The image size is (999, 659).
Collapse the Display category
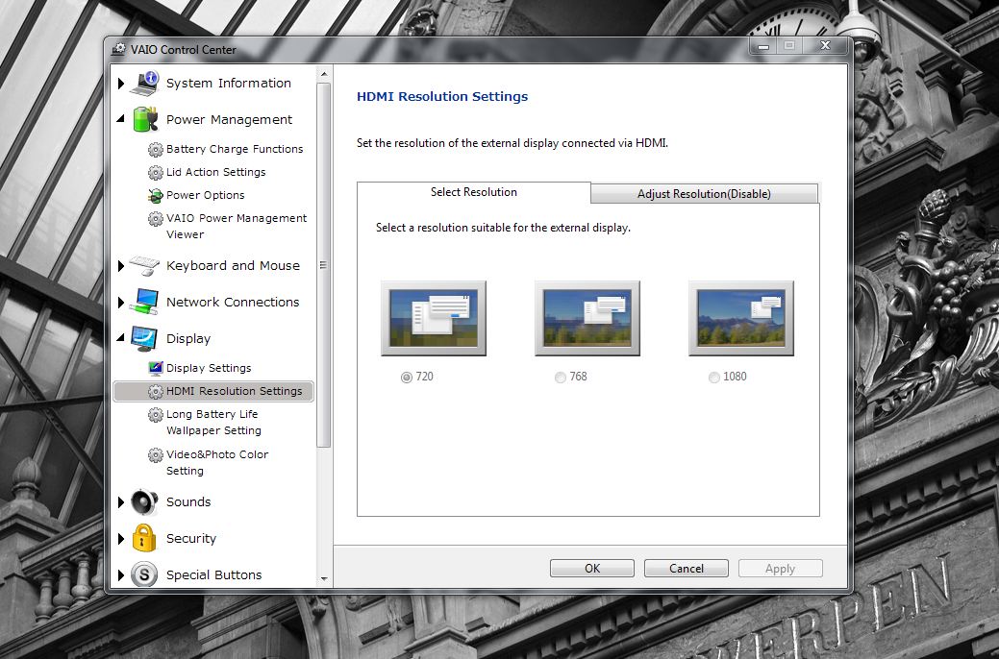point(121,337)
